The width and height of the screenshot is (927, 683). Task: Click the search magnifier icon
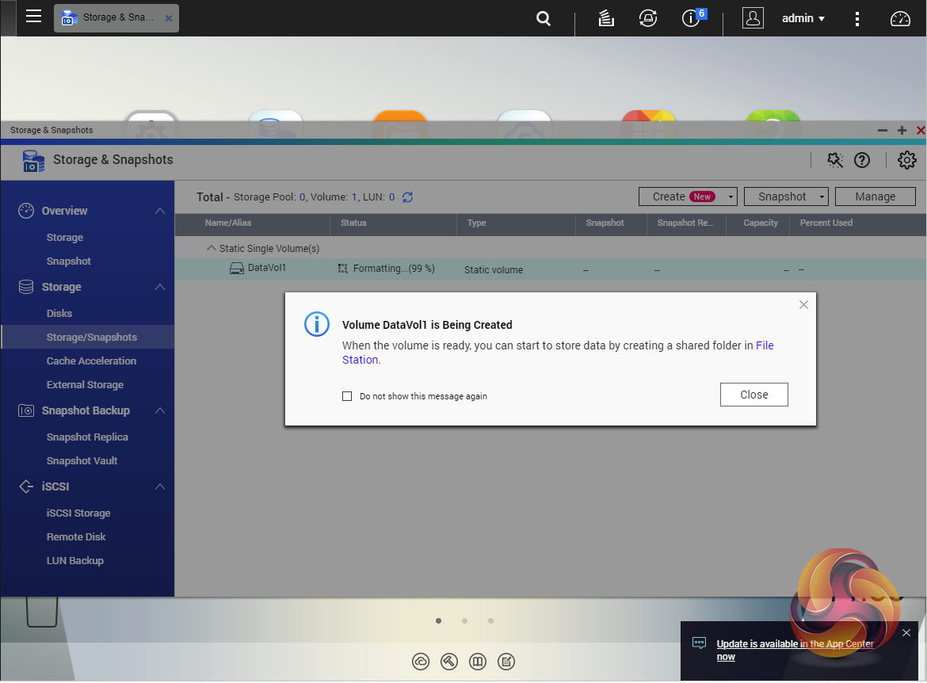pyautogui.click(x=544, y=18)
